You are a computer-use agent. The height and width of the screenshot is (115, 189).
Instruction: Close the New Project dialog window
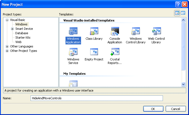185,4
